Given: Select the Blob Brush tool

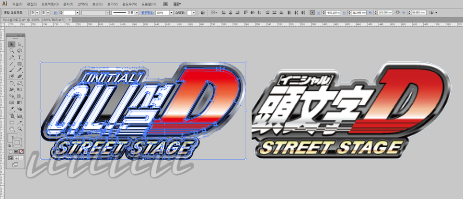Looking at the screenshot, I should click(x=11, y=77).
